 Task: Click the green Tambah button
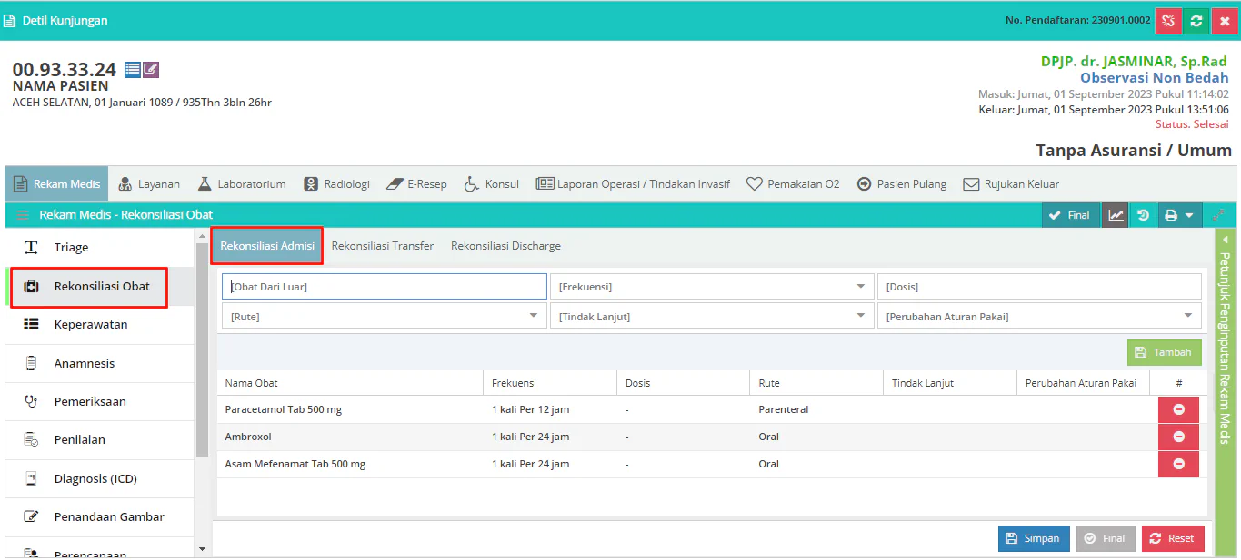[x=1164, y=352]
